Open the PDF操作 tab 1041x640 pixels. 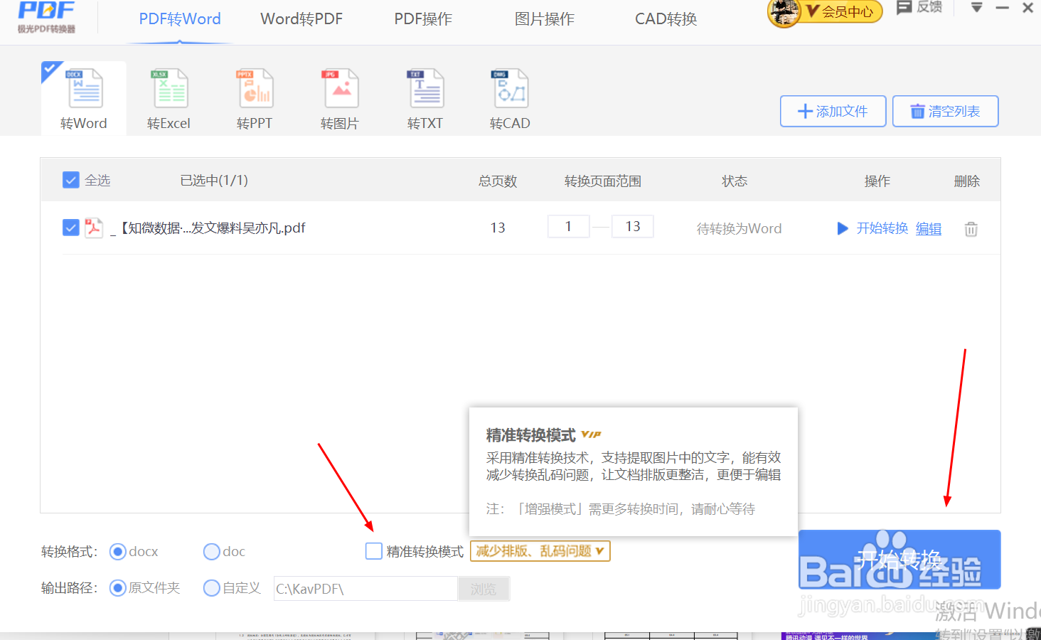click(422, 19)
